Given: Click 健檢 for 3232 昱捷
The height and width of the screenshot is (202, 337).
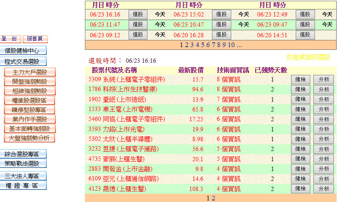Looking at the screenshot, I should point(300,149).
